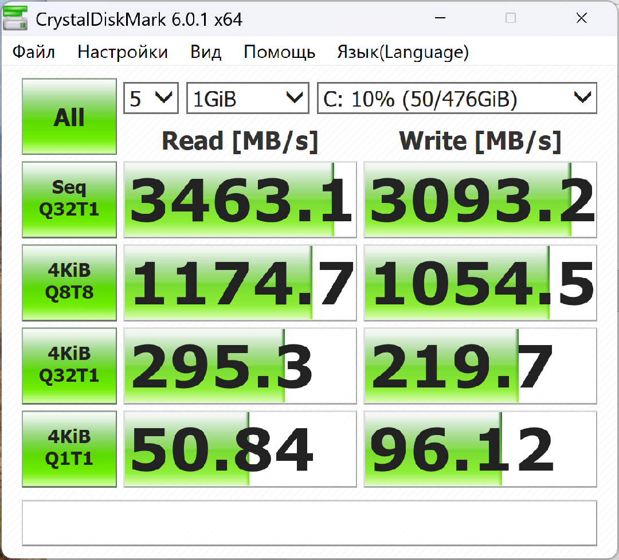Open the Настройки menu
Screen dimensions: 619x560
click(123, 52)
